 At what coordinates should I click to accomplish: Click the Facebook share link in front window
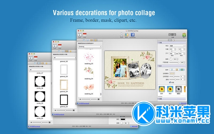click(83, 103)
